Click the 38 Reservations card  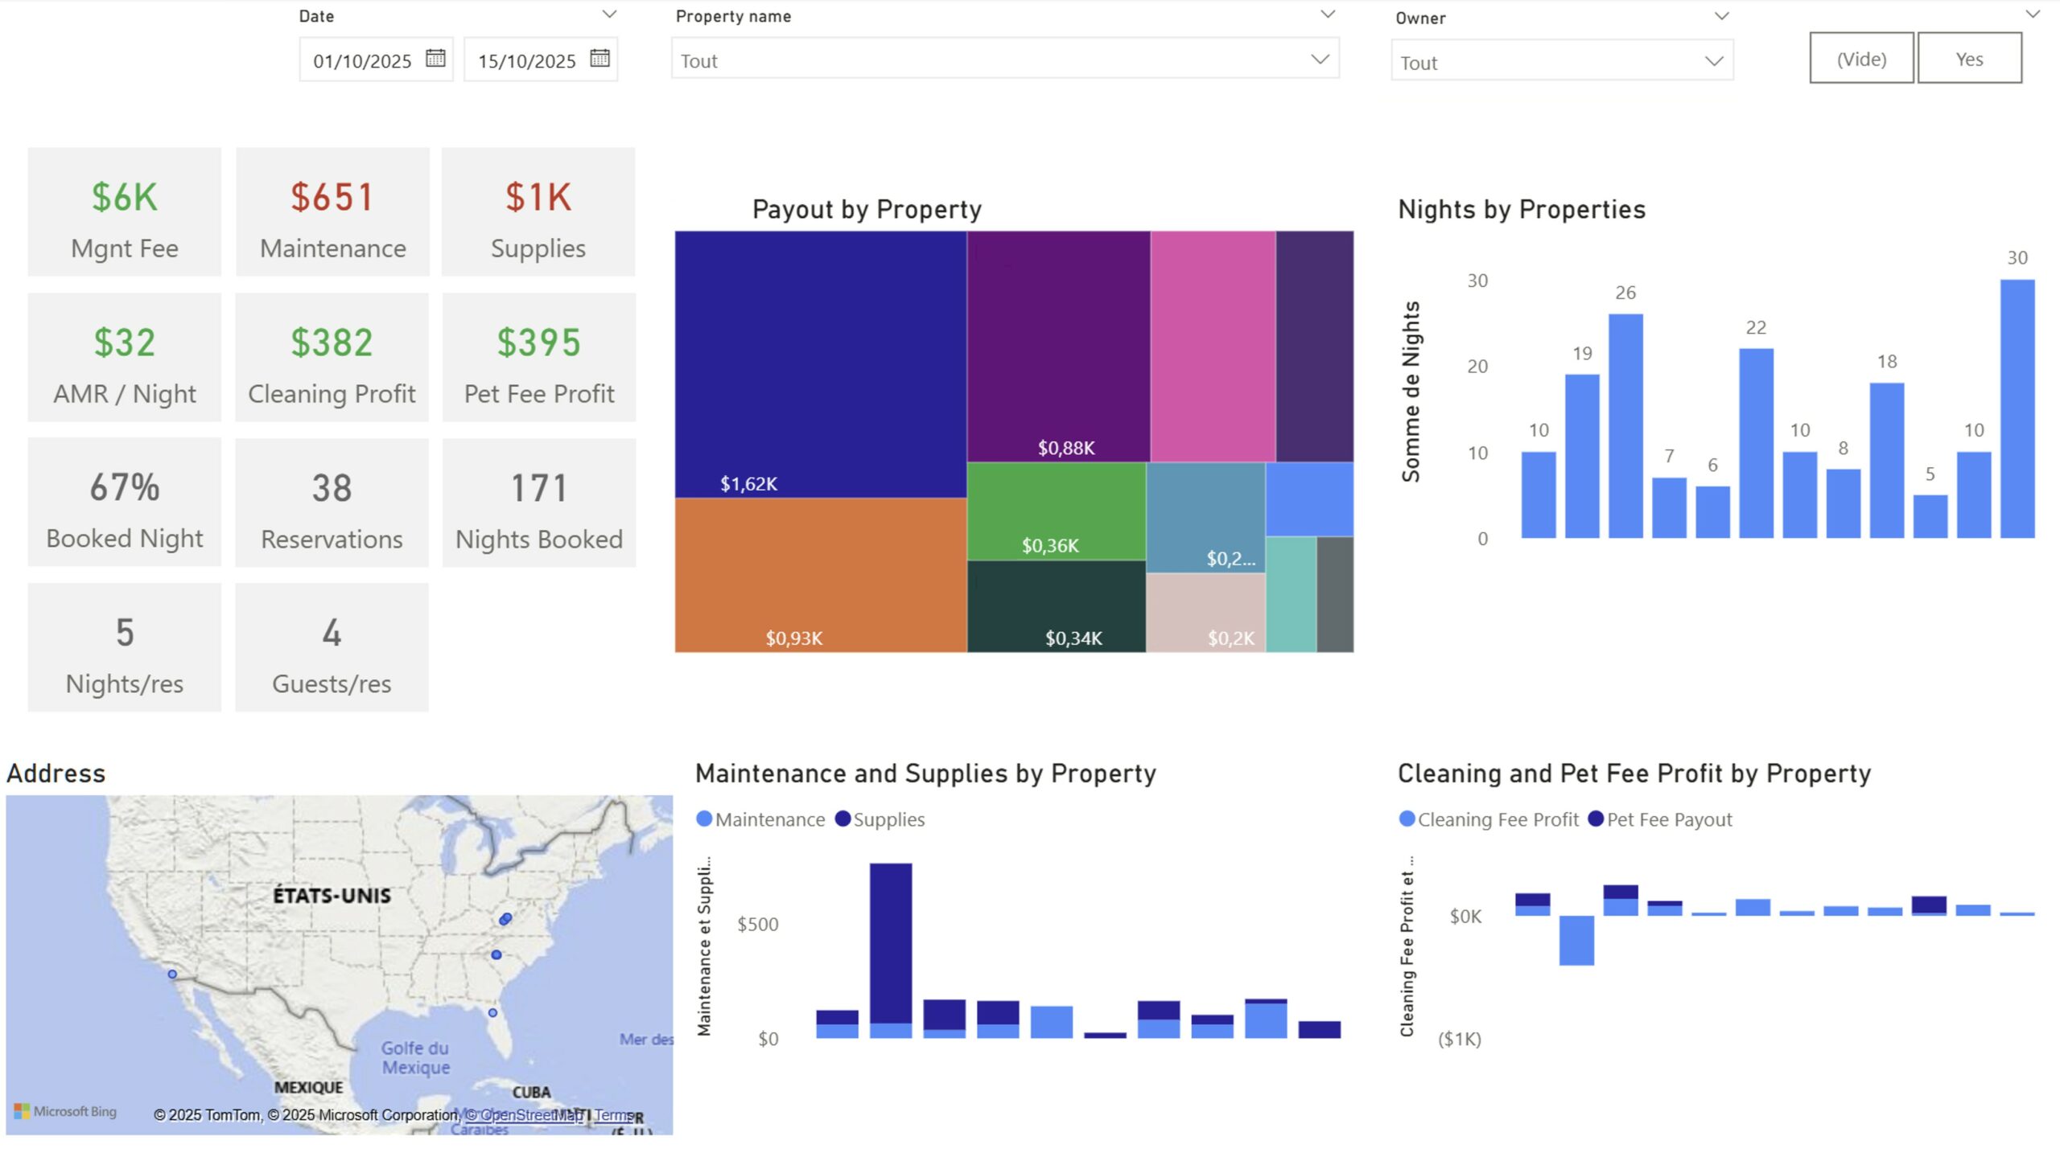[332, 503]
